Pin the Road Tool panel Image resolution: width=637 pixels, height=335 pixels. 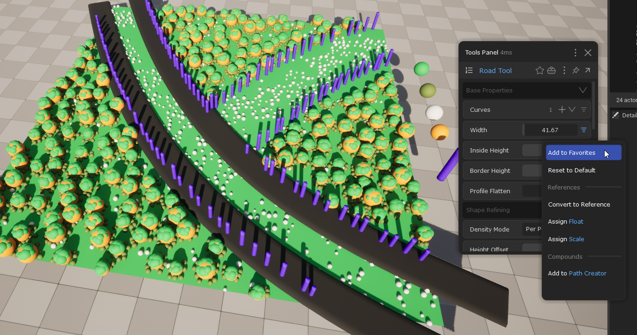[x=575, y=71]
